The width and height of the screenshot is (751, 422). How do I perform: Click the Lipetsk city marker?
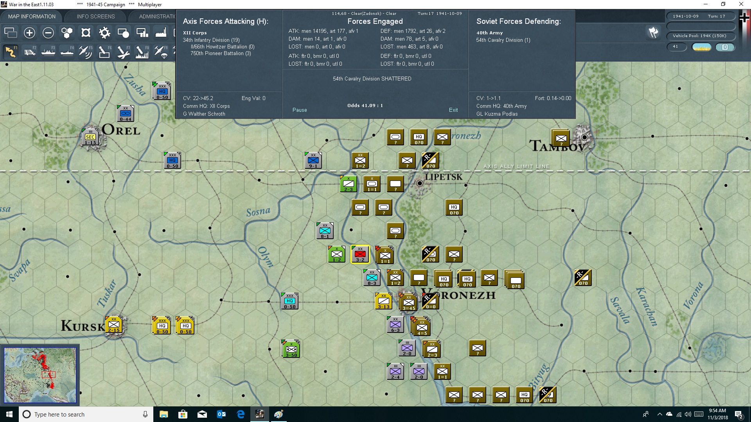point(420,183)
